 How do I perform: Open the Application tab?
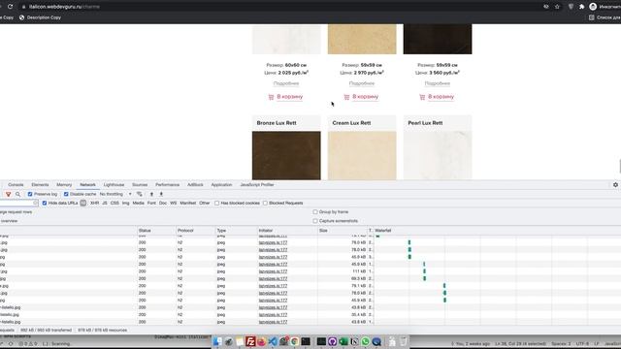click(x=221, y=185)
